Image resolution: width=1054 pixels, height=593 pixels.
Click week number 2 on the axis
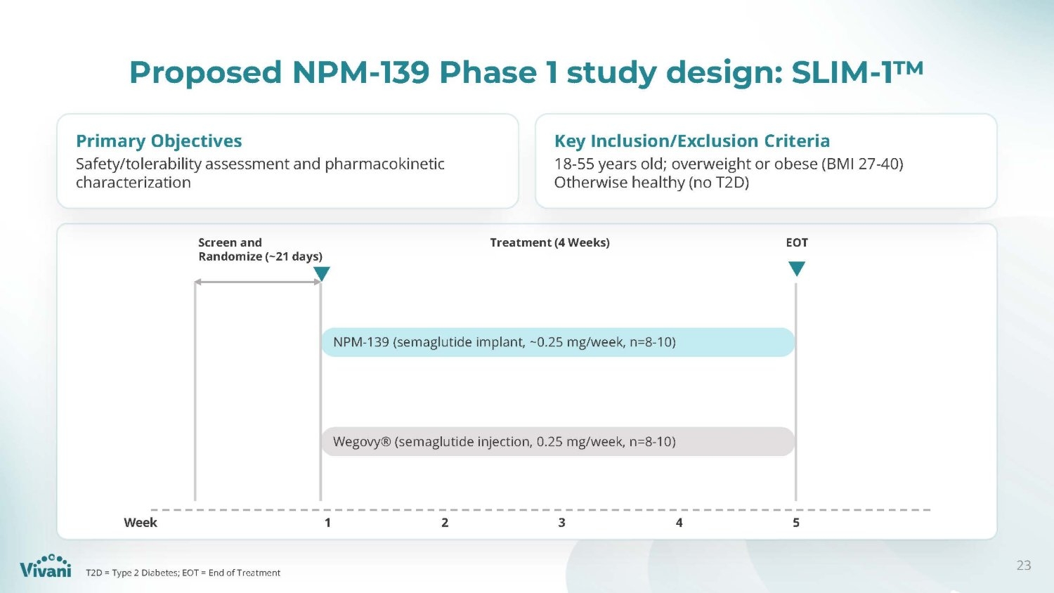pos(445,523)
